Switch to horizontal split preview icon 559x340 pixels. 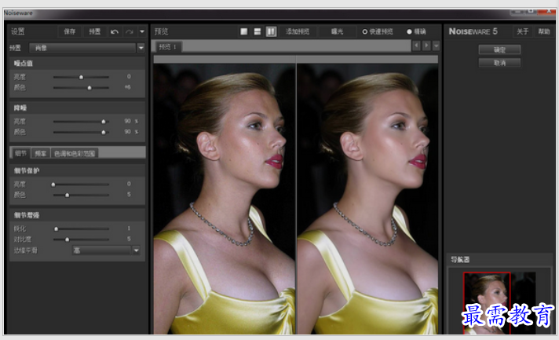tap(258, 31)
